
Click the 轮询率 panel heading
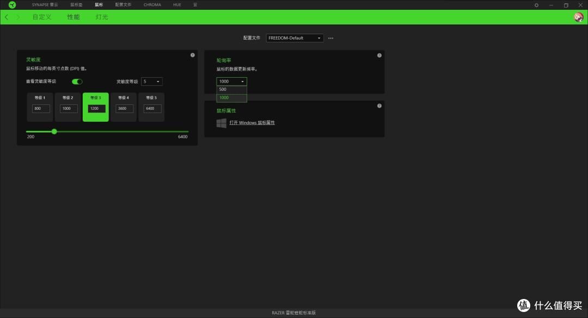pyautogui.click(x=224, y=60)
